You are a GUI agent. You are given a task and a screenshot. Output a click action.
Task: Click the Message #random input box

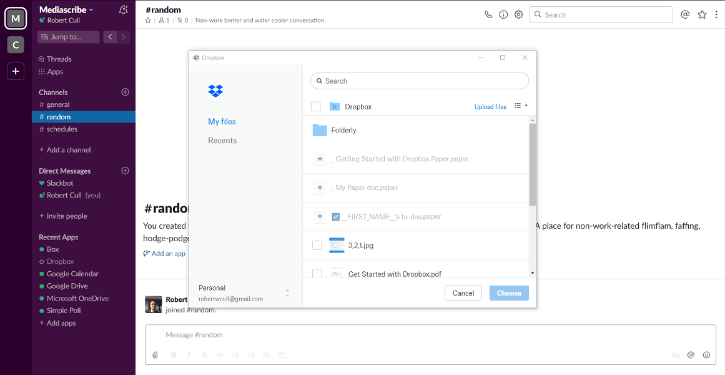(x=430, y=335)
